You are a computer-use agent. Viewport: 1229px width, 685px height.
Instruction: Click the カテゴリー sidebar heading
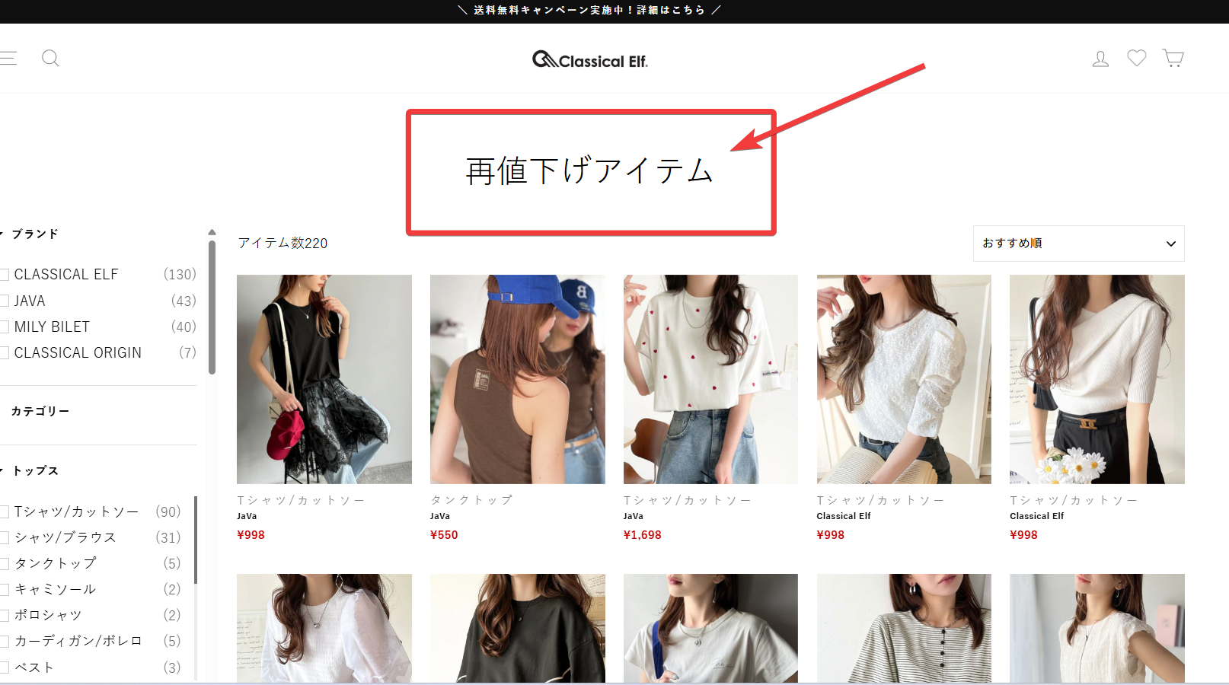pos(40,411)
